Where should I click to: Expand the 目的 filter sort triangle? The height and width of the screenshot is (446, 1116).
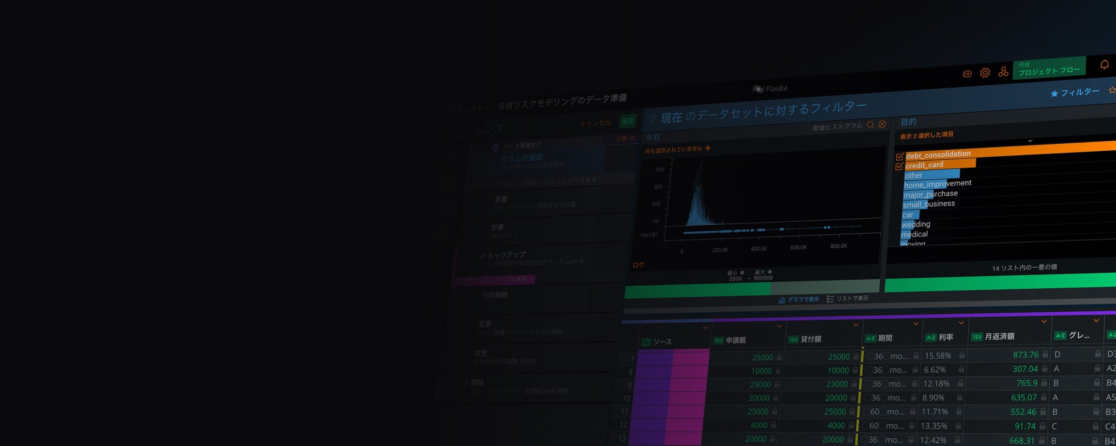click(1030, 141)
